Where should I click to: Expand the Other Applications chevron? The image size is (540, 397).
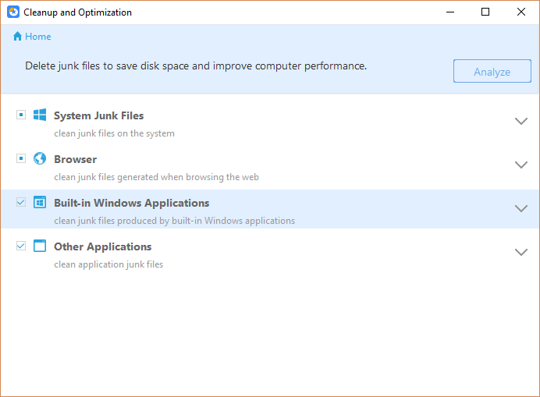tap(521, 252)
